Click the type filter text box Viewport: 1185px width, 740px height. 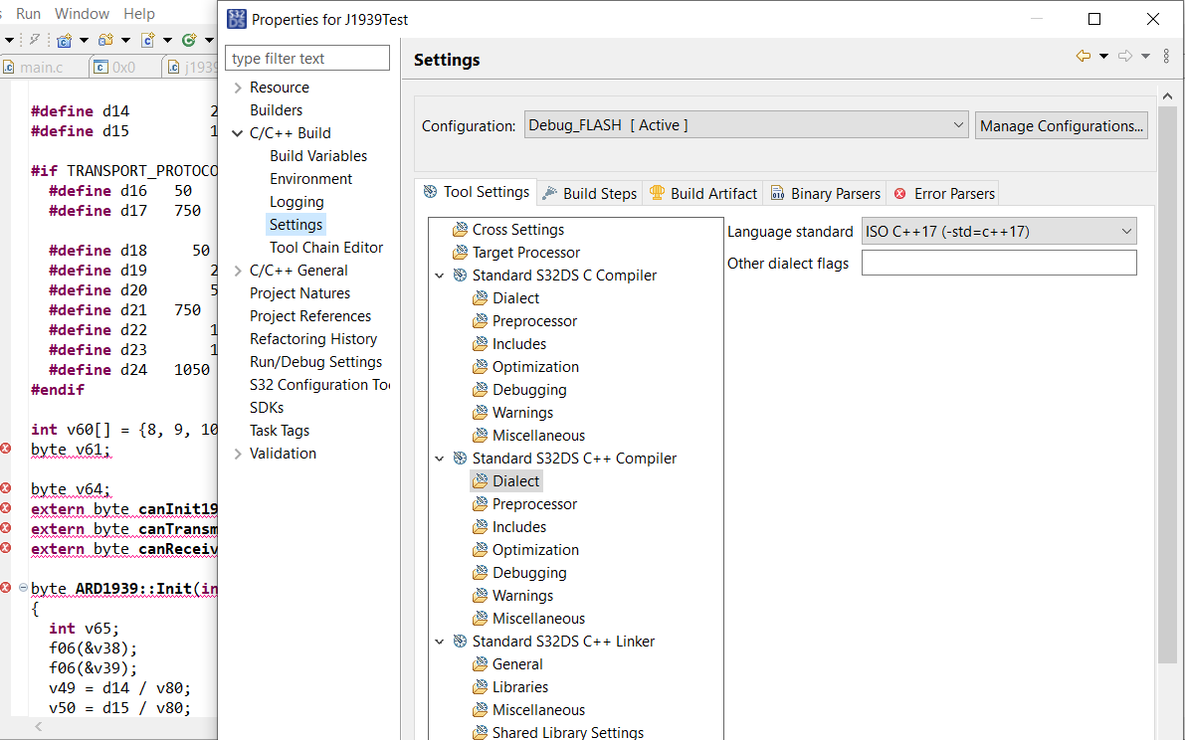coord(307,59)
